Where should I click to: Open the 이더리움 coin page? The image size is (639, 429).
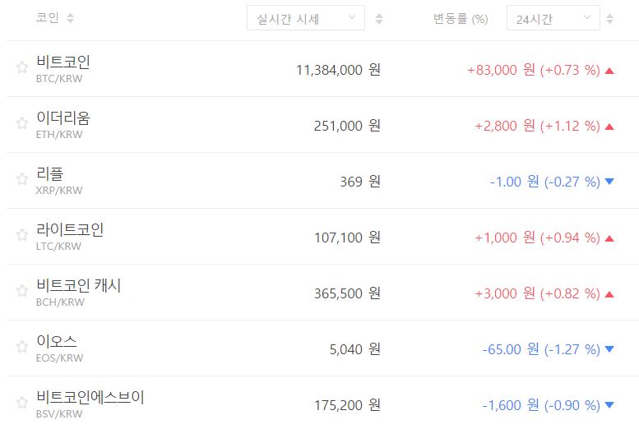point(63,118)
